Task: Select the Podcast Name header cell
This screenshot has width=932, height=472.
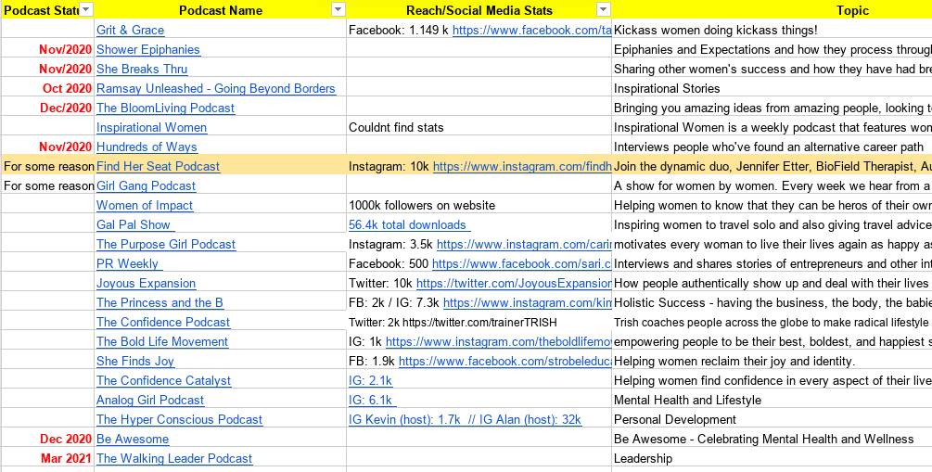Action: click(221, 10)
